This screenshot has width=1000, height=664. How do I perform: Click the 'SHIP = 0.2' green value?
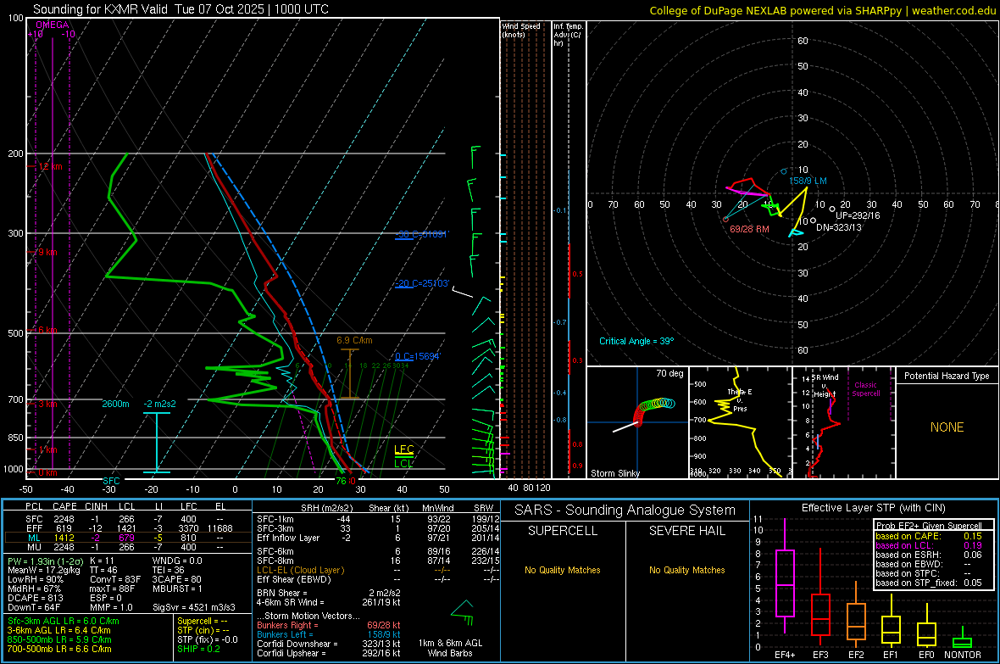[x=198, y=650]
